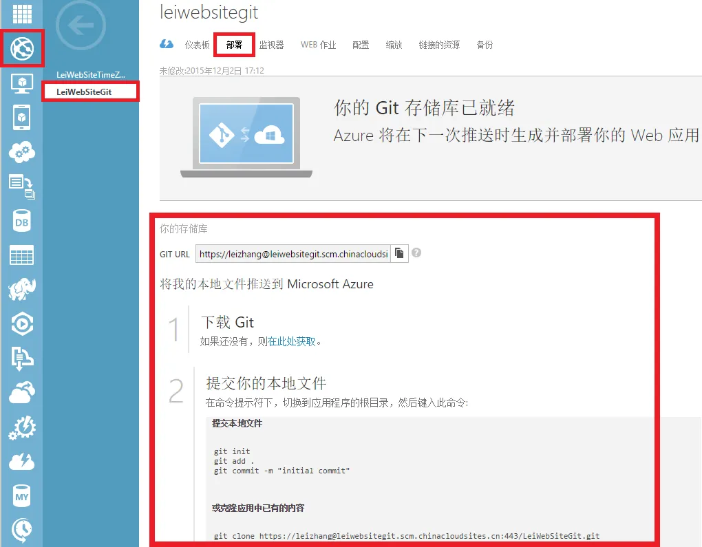Open the HDInsight elephant icon
The image size is (702, 547).
(x=22, y=289)
